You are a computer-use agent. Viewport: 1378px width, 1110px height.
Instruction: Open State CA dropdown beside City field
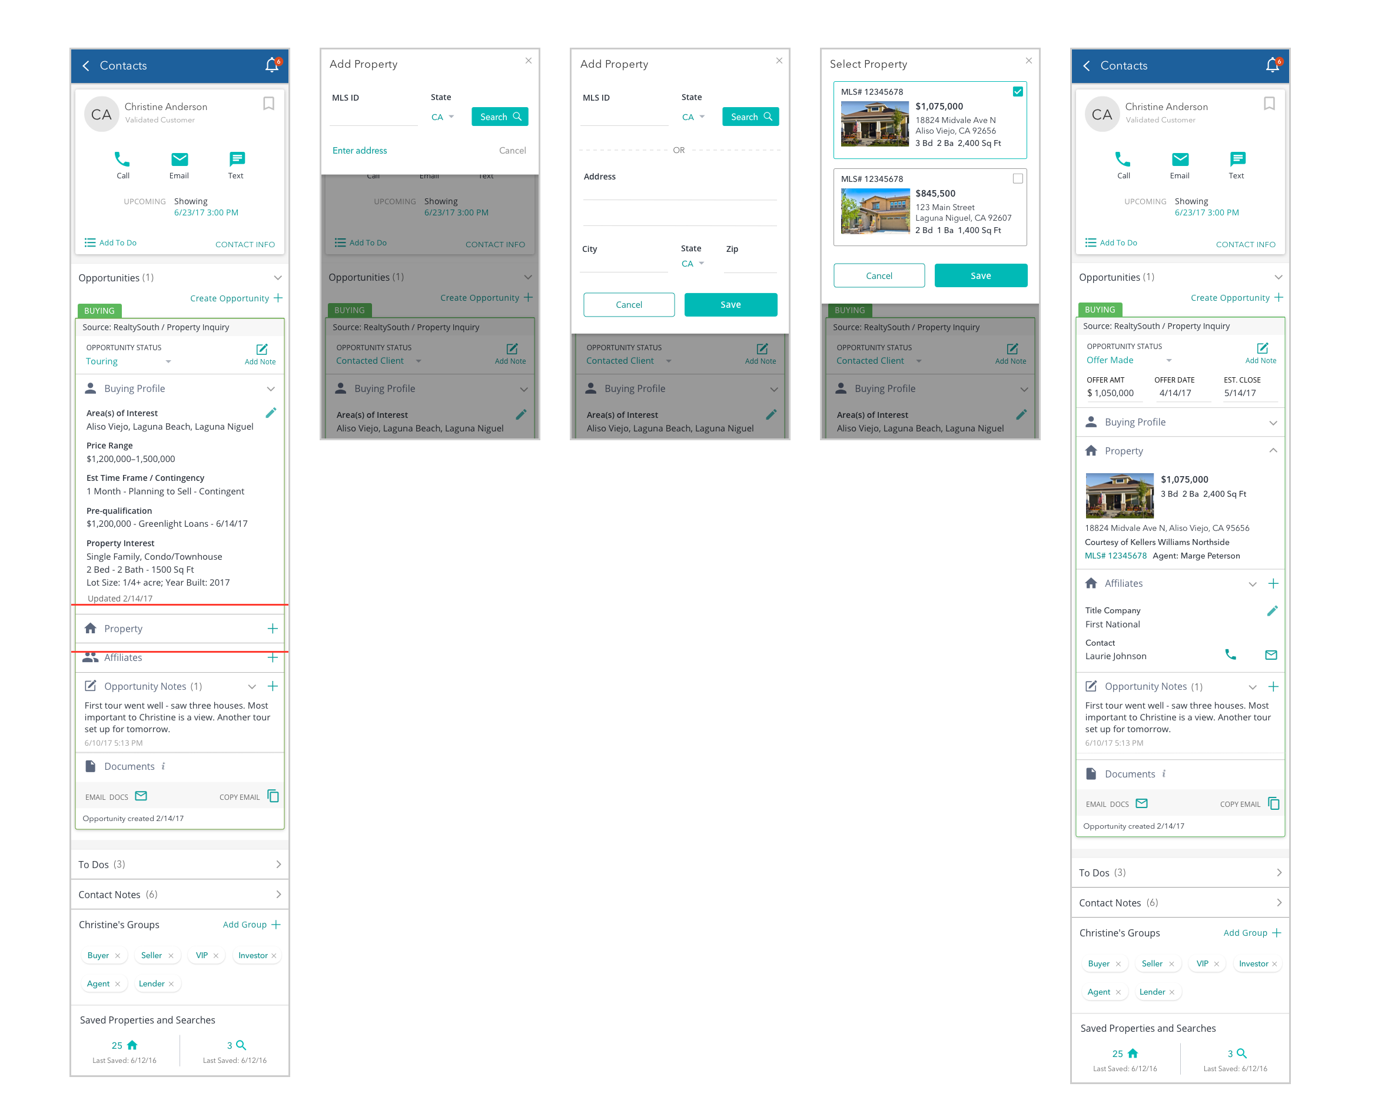[x=692, y=264]
